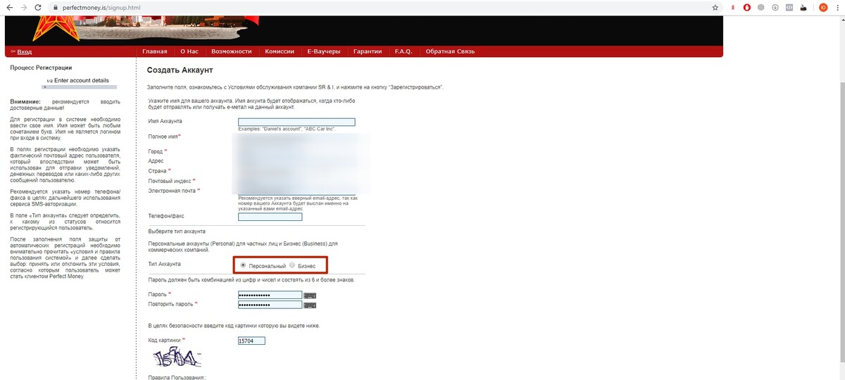The width and height of the screenshot is (845, 380).
Task: Focus the Телефон/факс input field
Action: point(270,217)
